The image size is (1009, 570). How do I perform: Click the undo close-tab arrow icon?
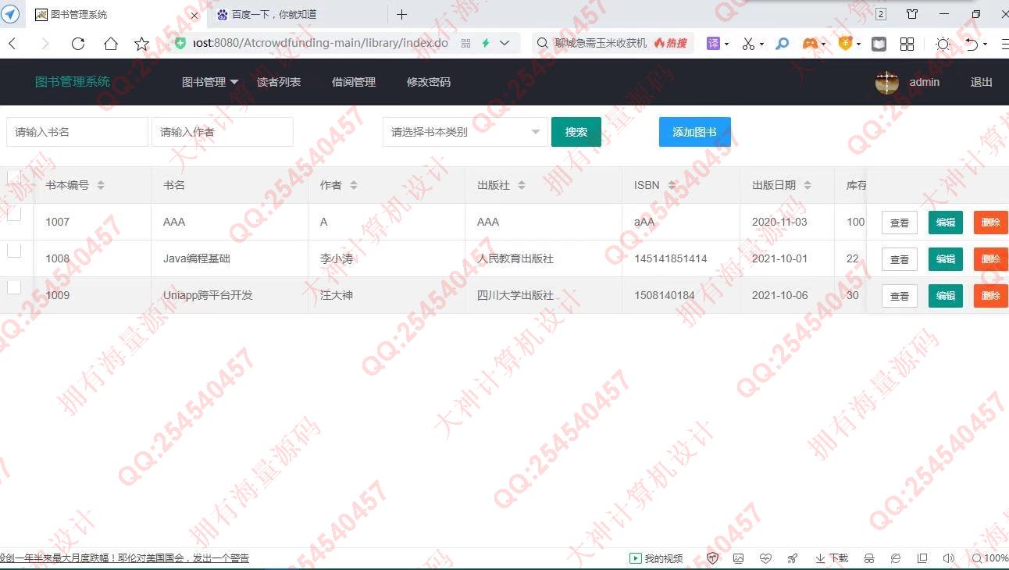[971, 44]
